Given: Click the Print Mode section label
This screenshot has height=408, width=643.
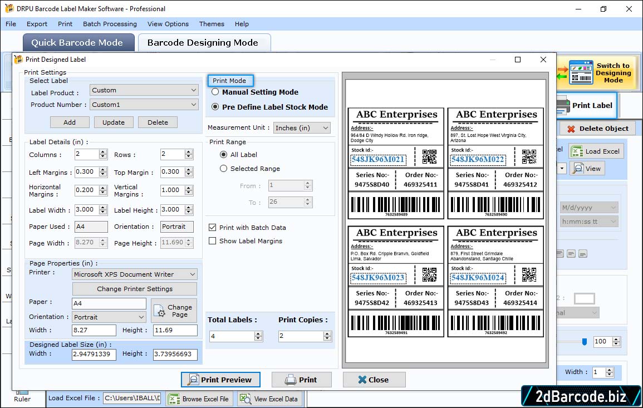Looking at the screenshot, I should (x=230, y=81).
